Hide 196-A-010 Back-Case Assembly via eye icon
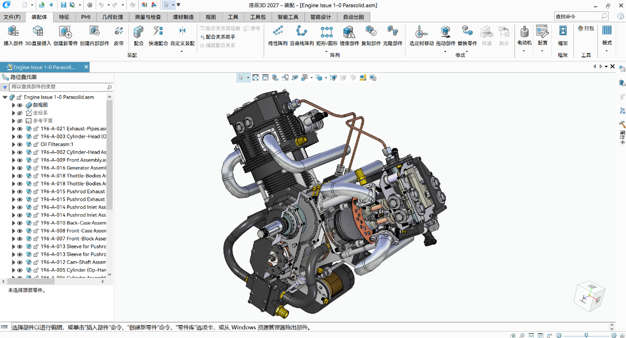The width and height of the screenshot is (626, 338). 20,223
